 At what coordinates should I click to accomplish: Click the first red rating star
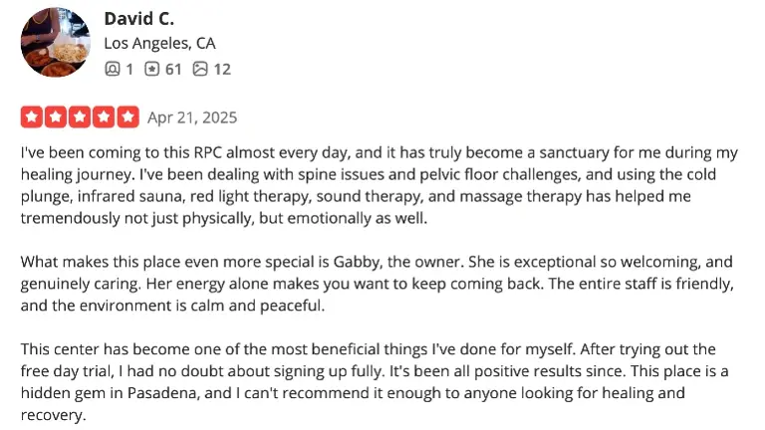(31, 117)
